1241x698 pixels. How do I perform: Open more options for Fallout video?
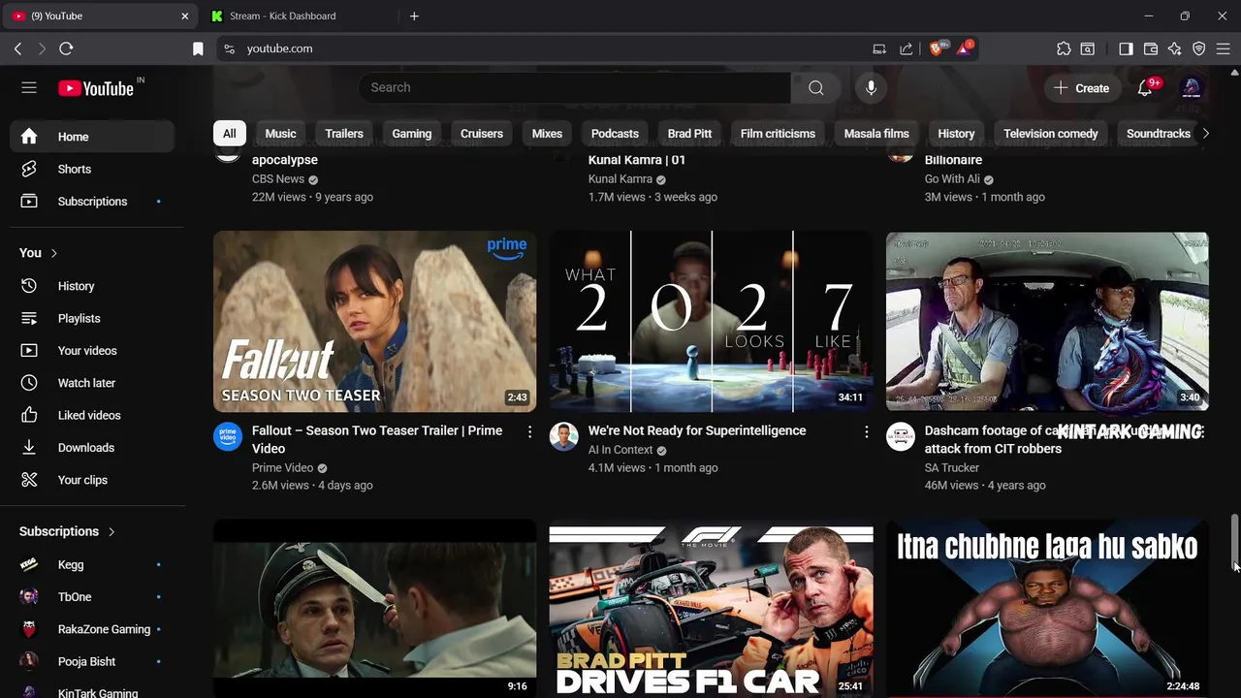pos(529,431)
